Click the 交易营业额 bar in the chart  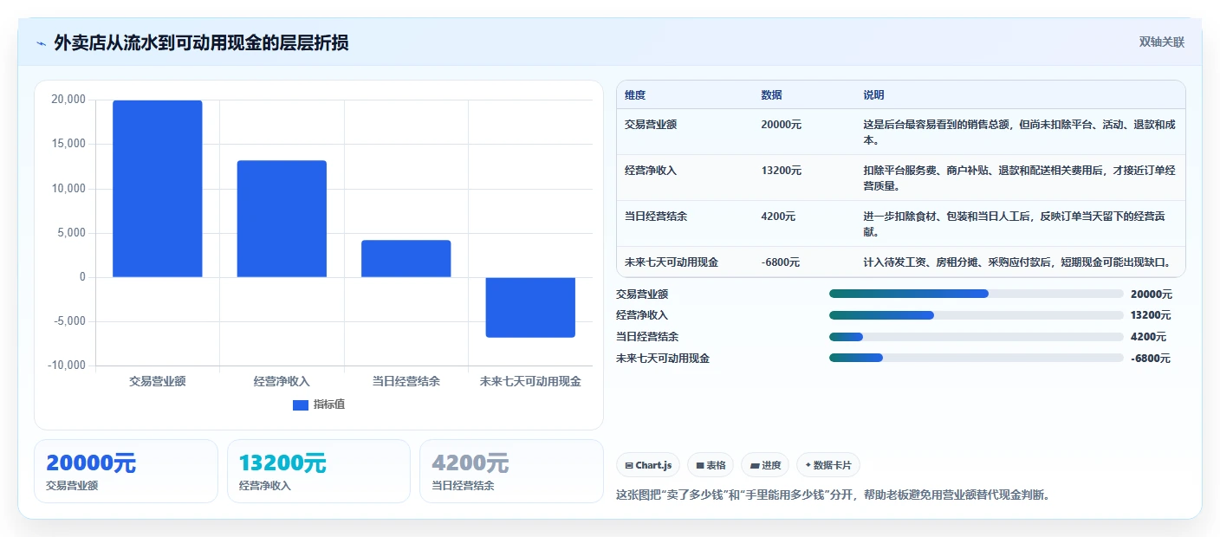(x=158, y=189)
